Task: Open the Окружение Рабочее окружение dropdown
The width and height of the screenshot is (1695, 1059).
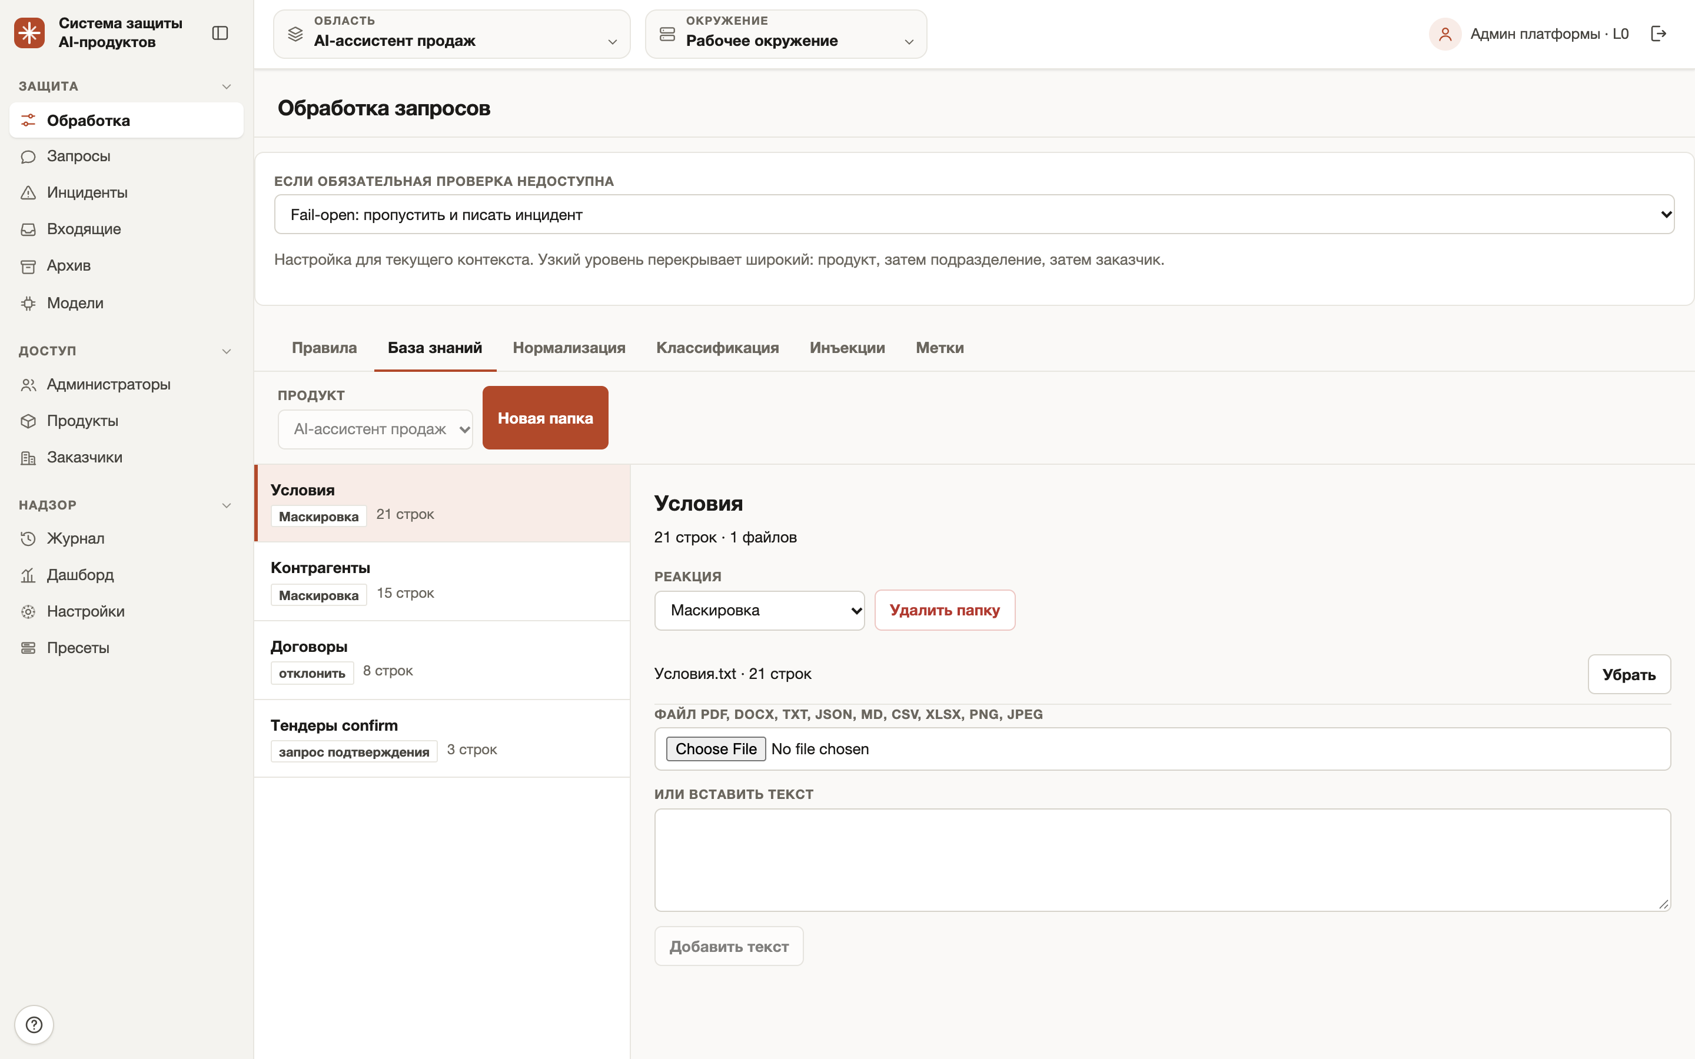Action: (x=786, y=34)
